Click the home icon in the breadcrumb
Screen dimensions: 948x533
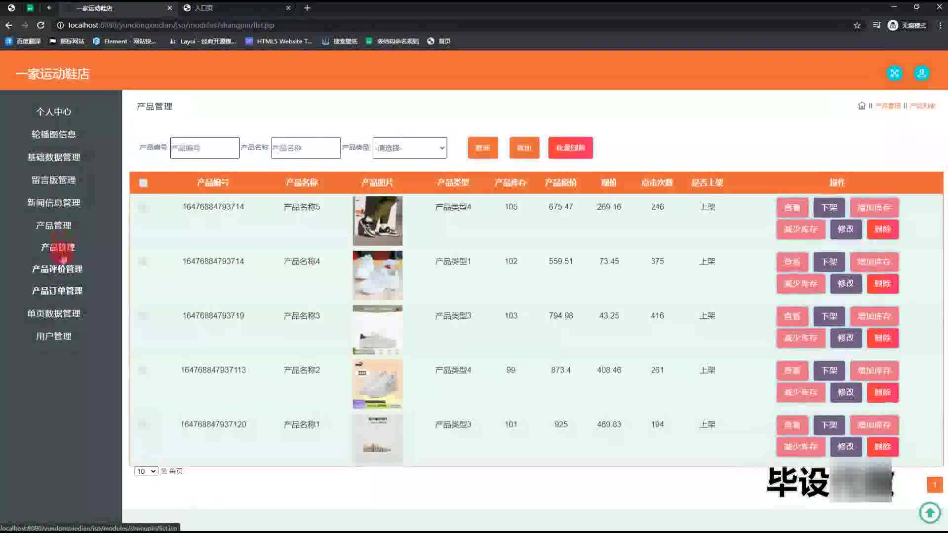[x=862, y=106]
